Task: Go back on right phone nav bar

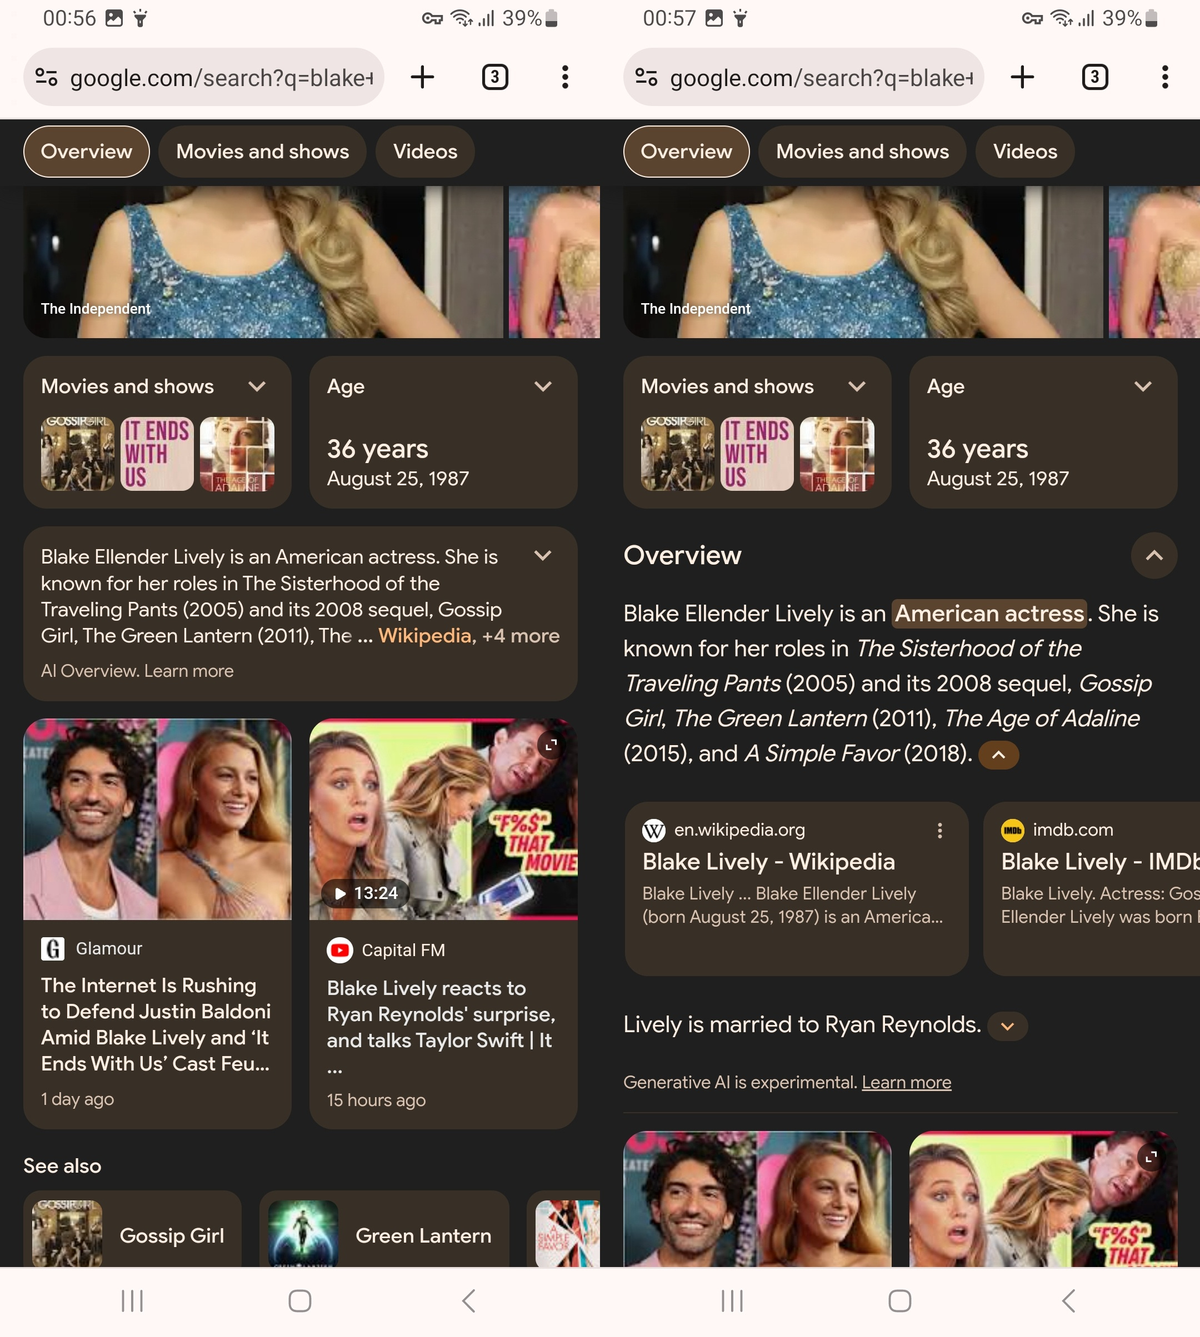Action: [x=1069, y=1301]
